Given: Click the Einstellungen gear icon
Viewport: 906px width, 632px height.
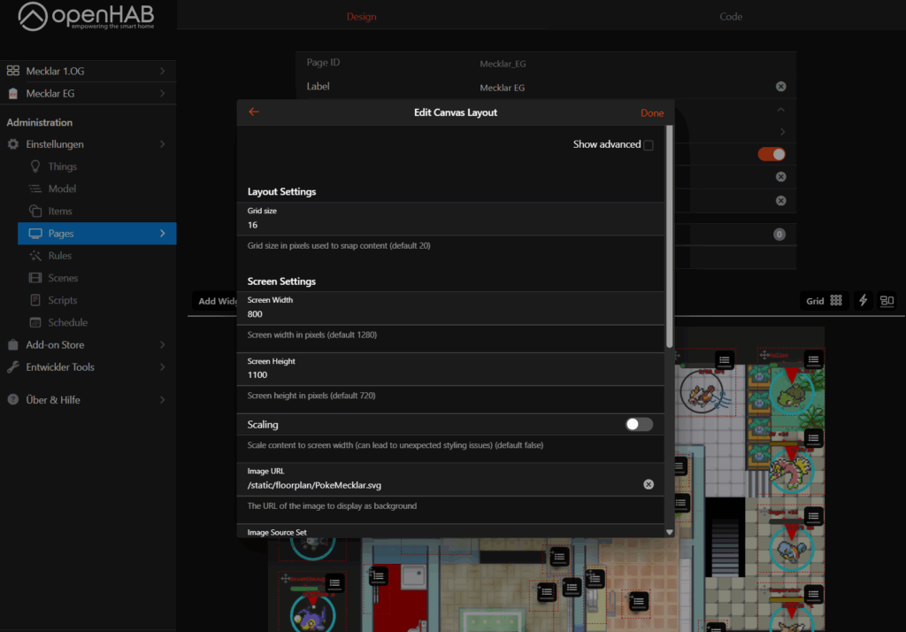Looking at the screenshot, I should coord(12,144).
